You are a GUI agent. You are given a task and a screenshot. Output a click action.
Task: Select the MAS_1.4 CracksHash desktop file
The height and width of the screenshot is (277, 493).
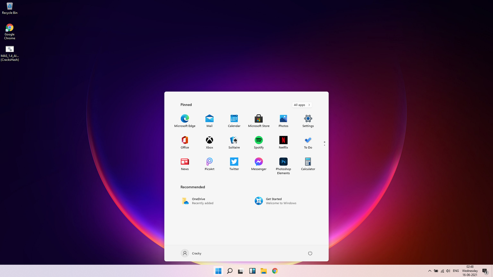(10, 53)
